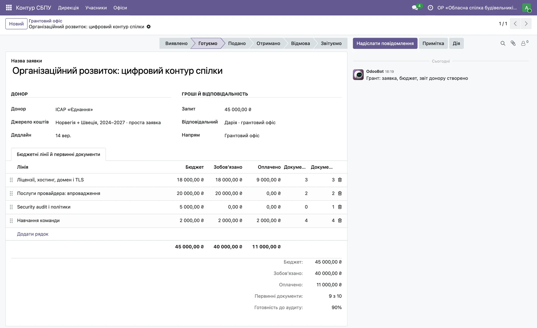This screenshot has width=537, height=328.
Task: Delete the Навчання команди row
Action: 340,221
